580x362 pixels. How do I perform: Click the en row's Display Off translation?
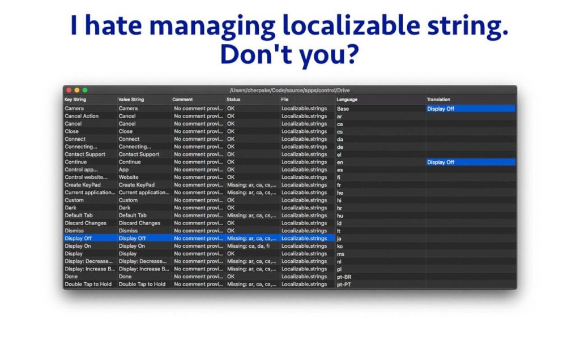point(441,162)
